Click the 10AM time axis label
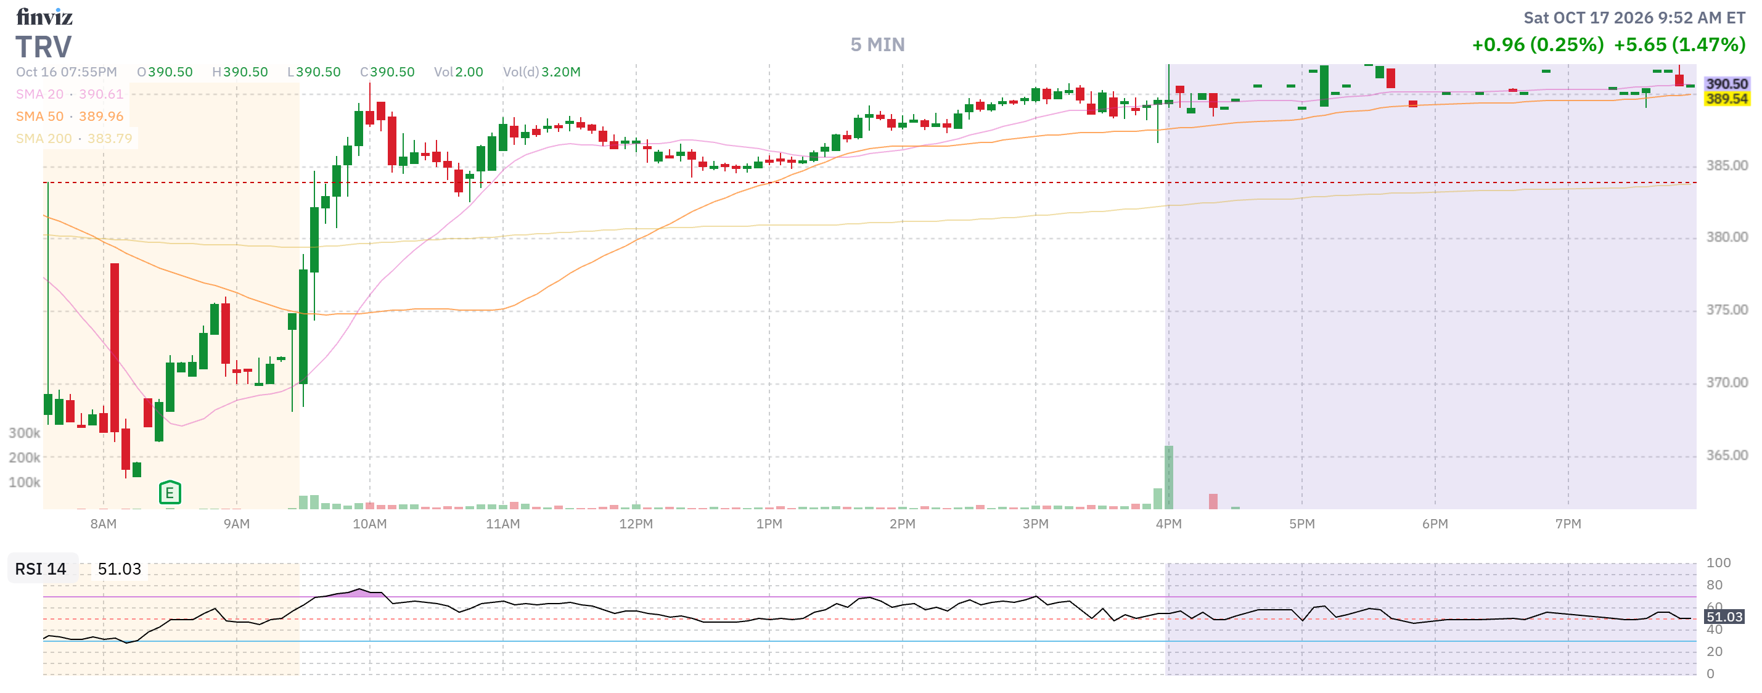 (369, 524)
